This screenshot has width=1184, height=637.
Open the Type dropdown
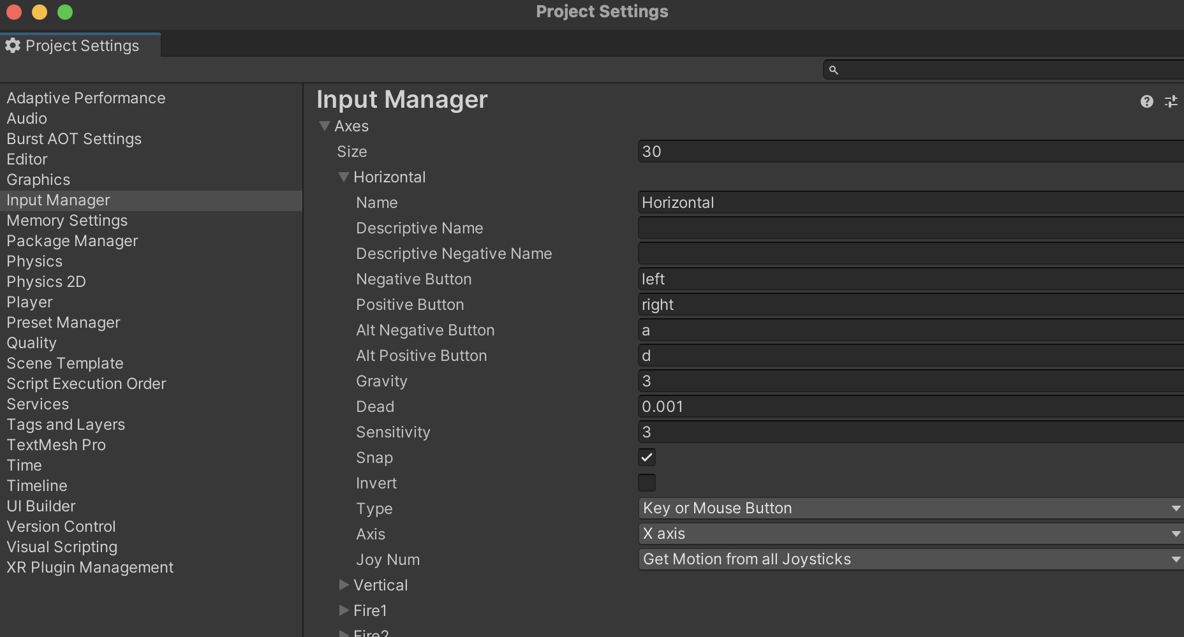911,508
